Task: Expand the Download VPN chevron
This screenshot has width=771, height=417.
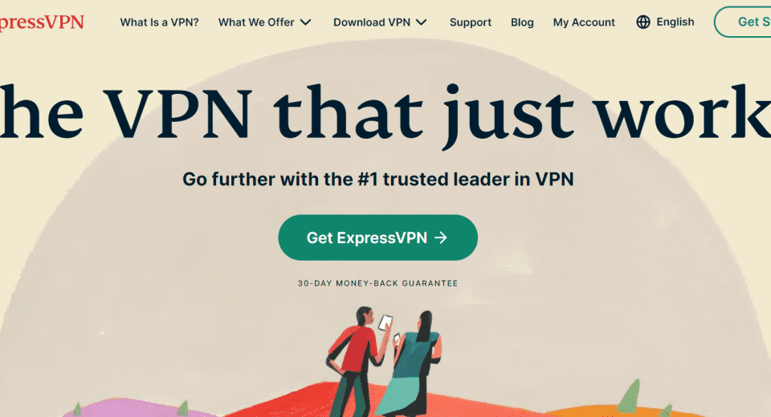Action: click(x=422, y=22)
